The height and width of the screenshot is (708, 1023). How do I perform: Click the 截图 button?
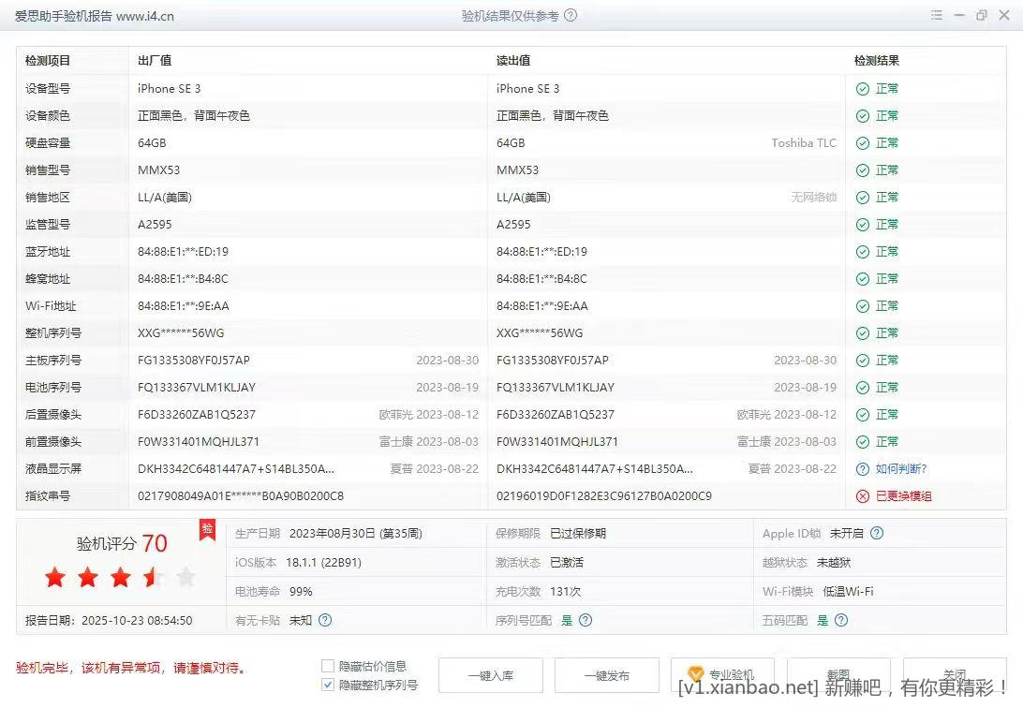(x=838, y=674)
